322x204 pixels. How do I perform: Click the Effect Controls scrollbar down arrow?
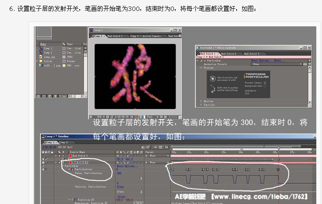[309, 102]
